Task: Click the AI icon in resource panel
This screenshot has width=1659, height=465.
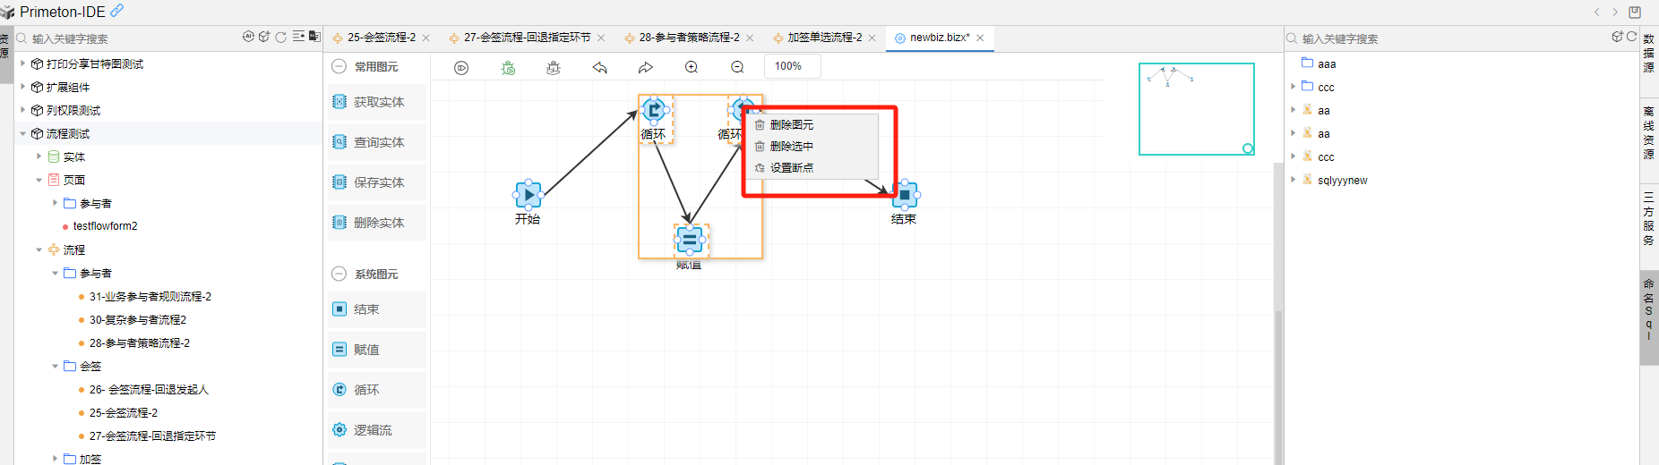Action: click(248, 38)
